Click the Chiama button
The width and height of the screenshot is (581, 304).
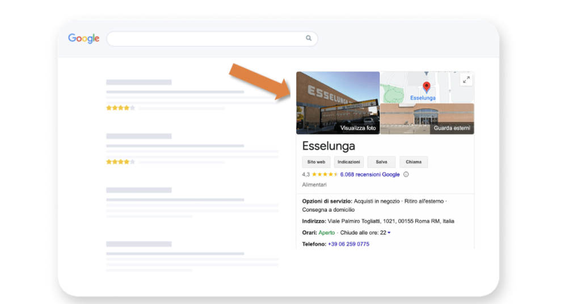point(414,162)
